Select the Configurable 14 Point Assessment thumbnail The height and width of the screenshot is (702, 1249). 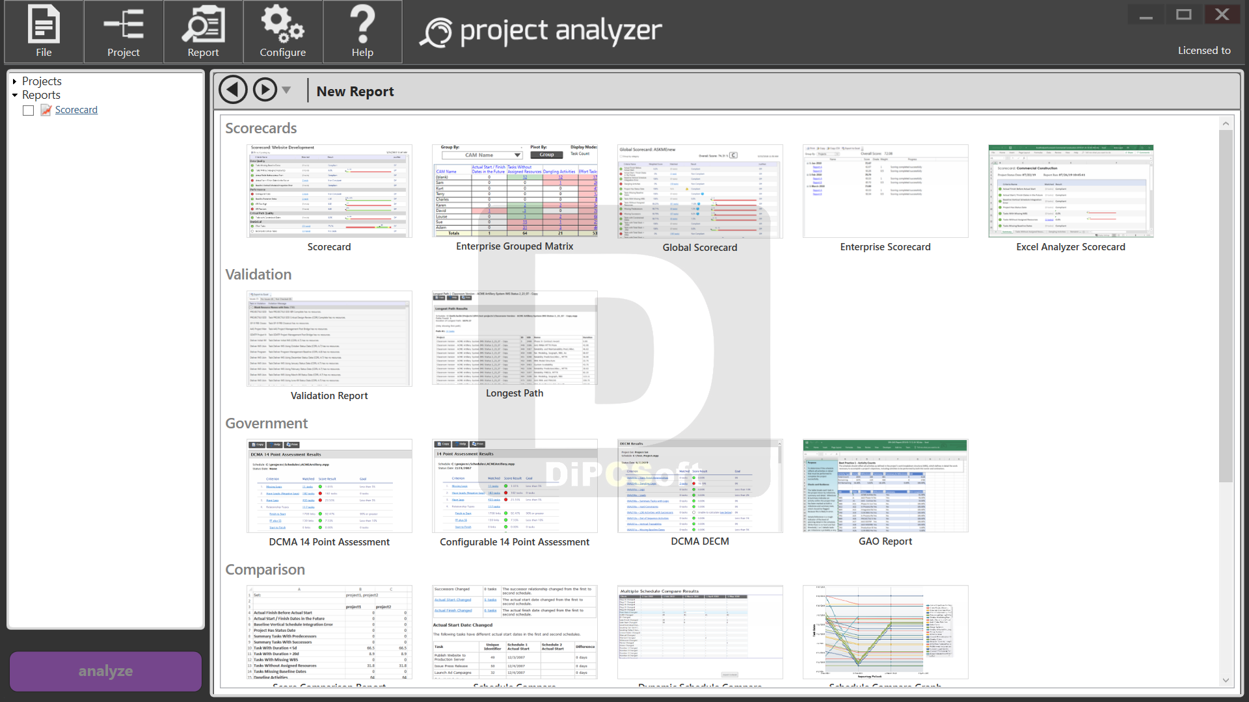coord(515,486)
